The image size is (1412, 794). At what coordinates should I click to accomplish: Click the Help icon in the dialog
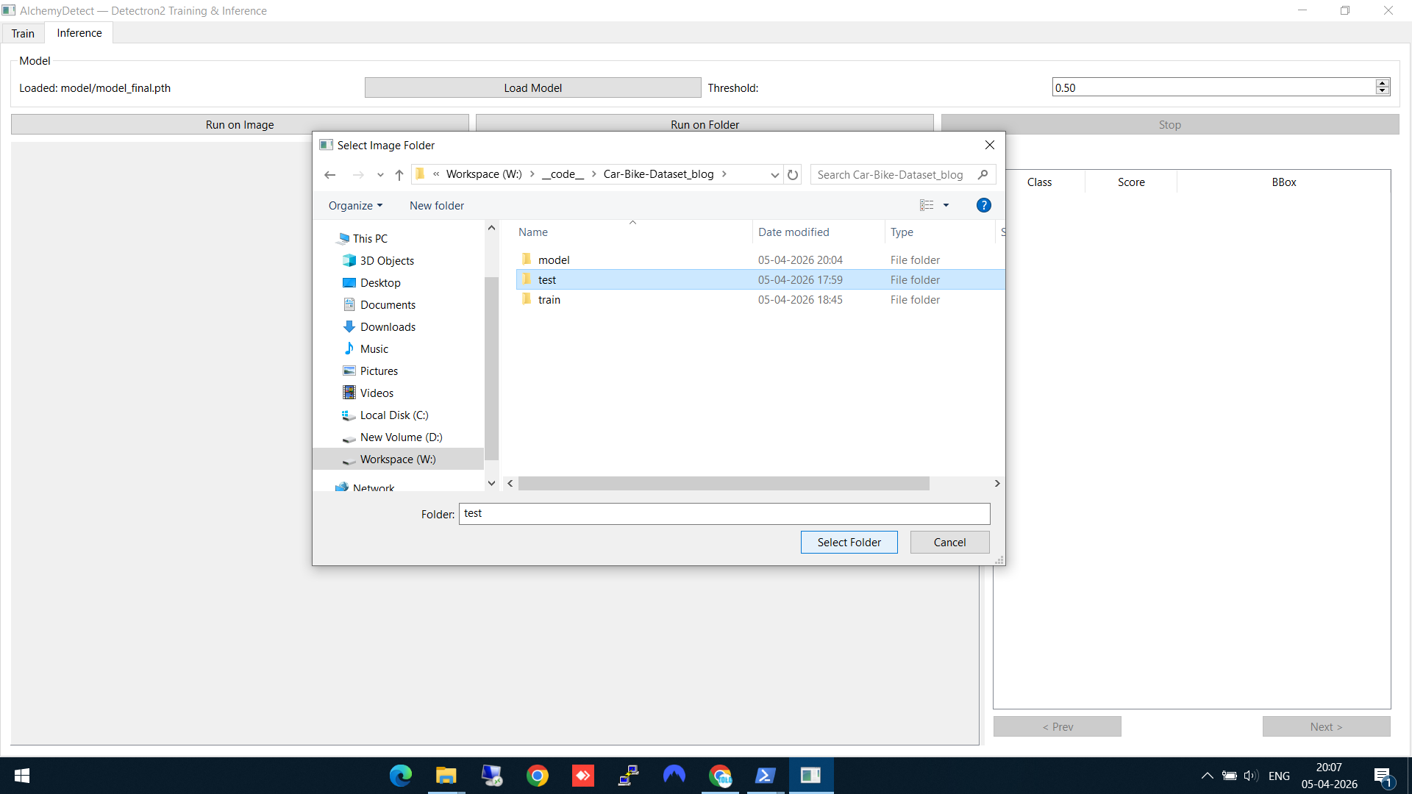pos(984,205)
